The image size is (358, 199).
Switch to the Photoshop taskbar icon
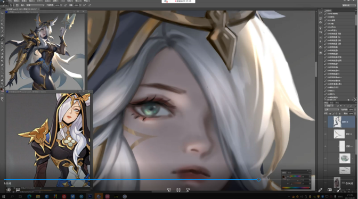(x=90, y=196)
